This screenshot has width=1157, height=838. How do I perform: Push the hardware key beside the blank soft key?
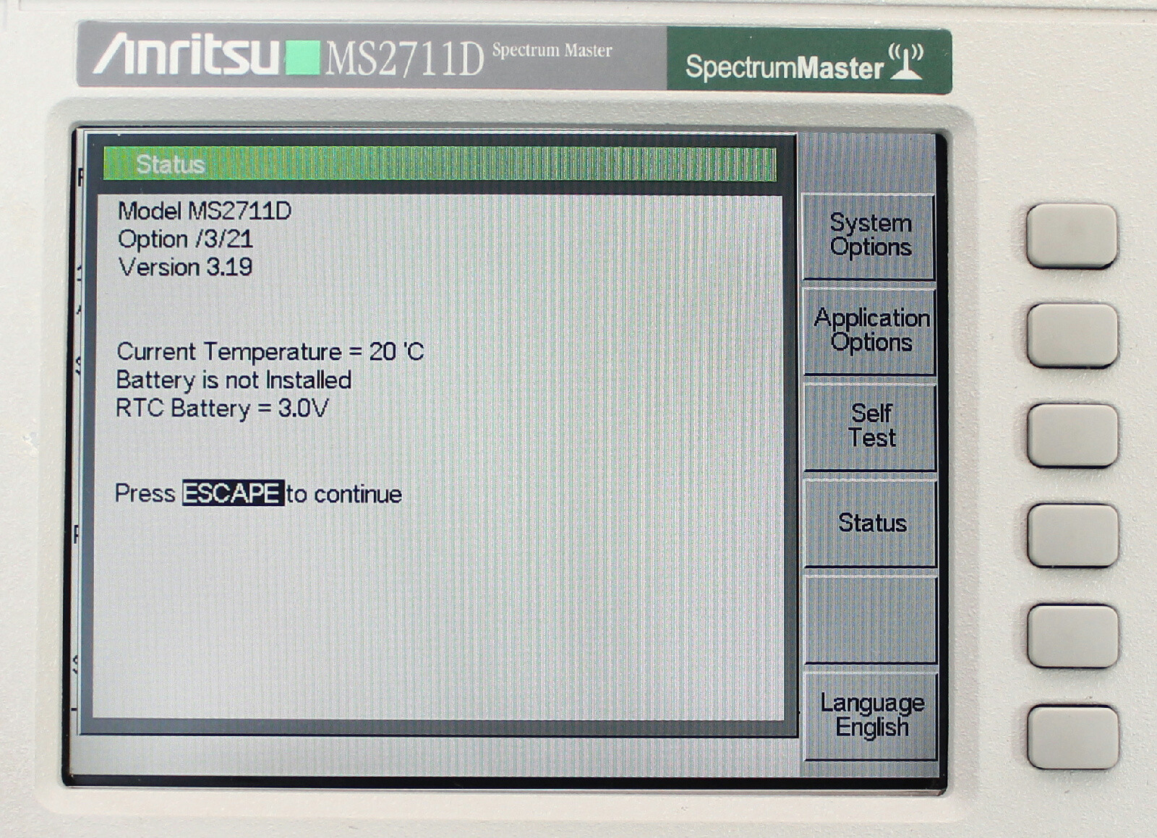tap(1072, 636)
